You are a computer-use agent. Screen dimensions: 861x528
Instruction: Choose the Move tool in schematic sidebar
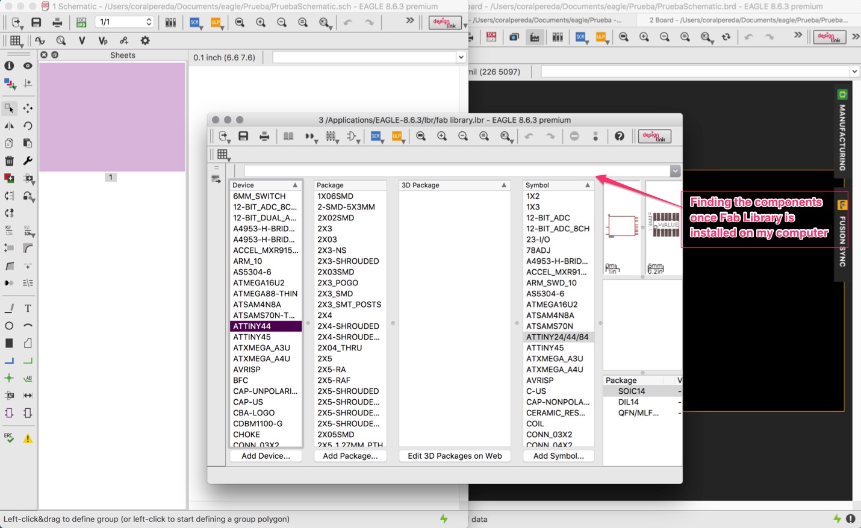[x=28, y=108]
